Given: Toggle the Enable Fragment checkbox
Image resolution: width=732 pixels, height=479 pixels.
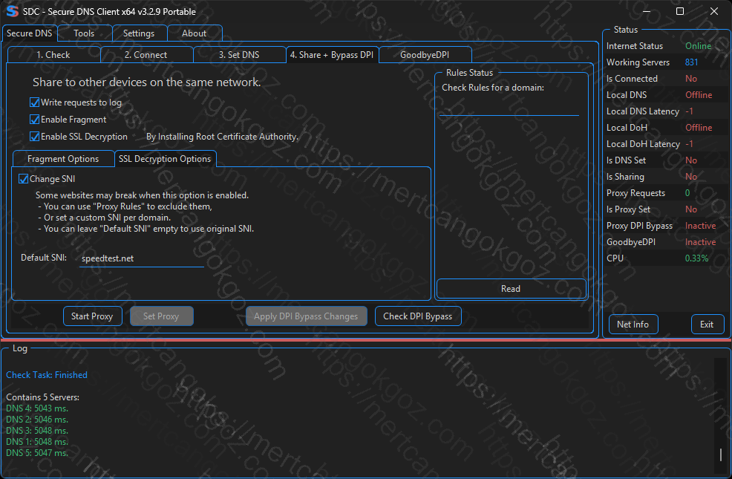Looking at the screenshot, I should click(x=35, y=120).
